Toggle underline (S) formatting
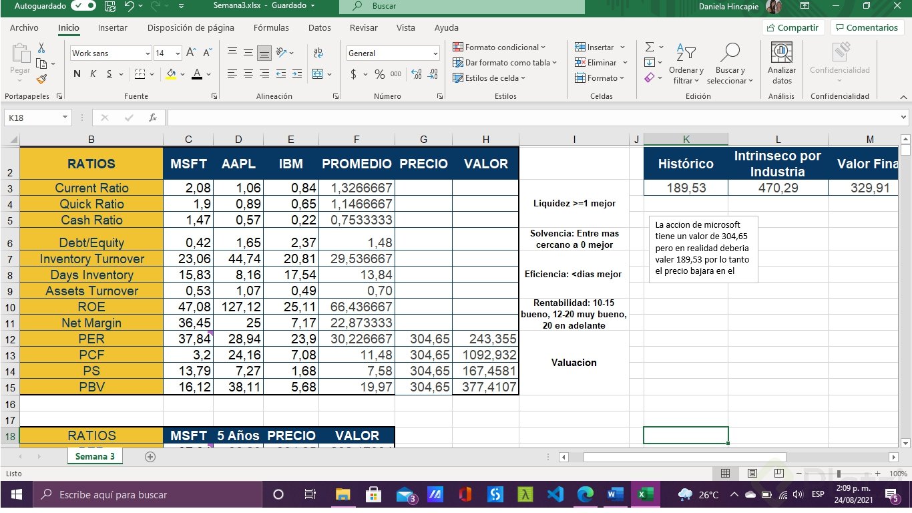Viewport: 912px width, 513px height. [x=109, y=74]
